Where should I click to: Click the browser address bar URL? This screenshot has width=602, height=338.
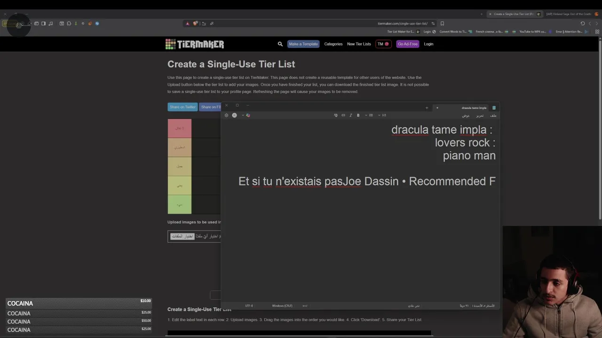tap(403, 23)
